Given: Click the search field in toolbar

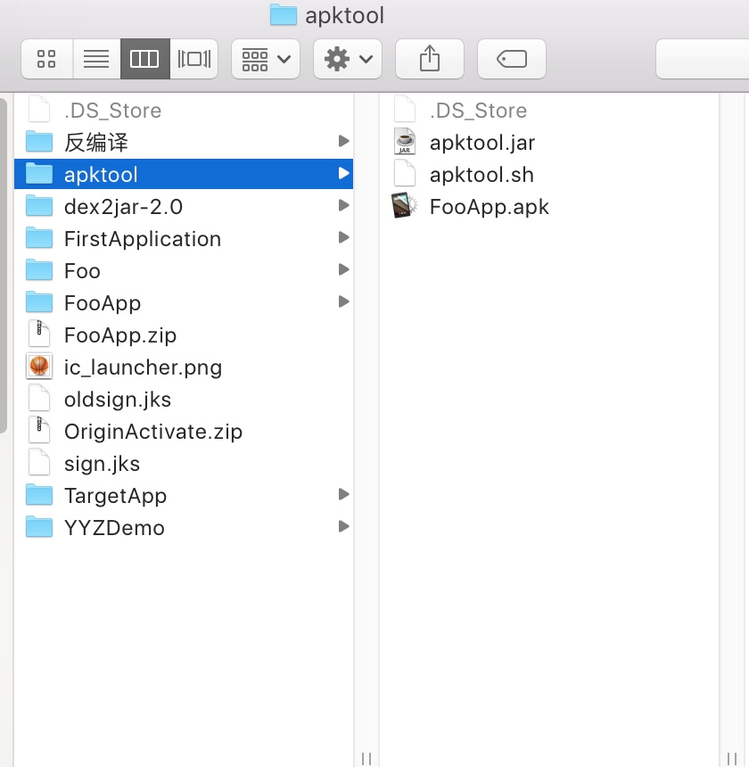Looking at the screenshot, I should click(702, 59).
